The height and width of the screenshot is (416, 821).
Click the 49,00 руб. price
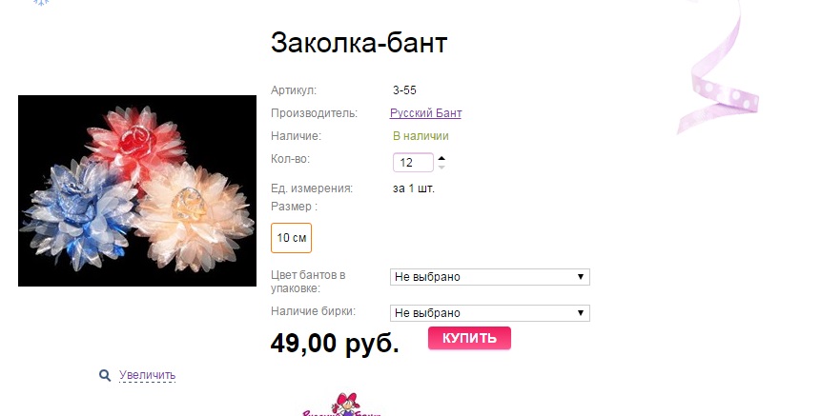pos(335,344)
